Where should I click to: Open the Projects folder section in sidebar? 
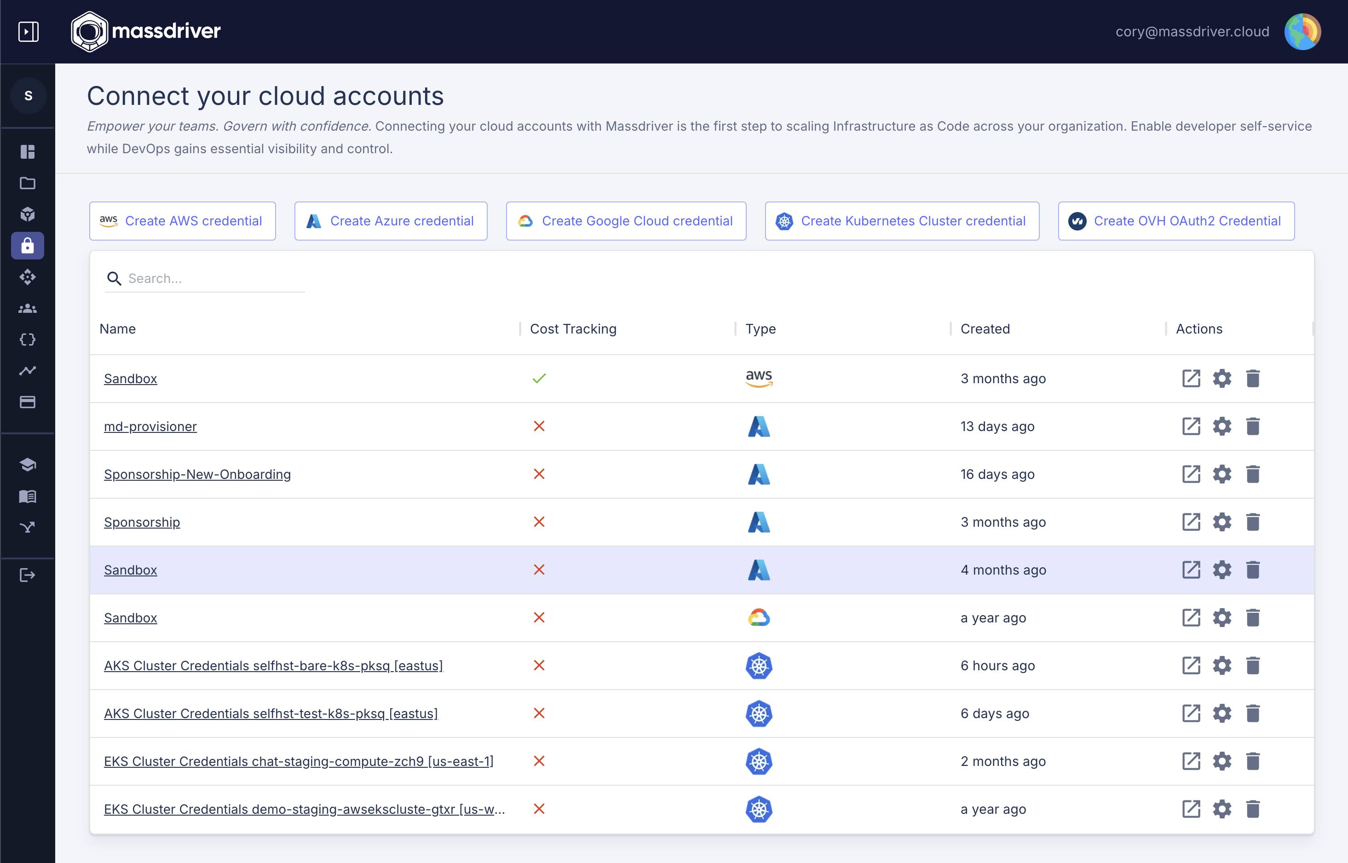[28, 183]
